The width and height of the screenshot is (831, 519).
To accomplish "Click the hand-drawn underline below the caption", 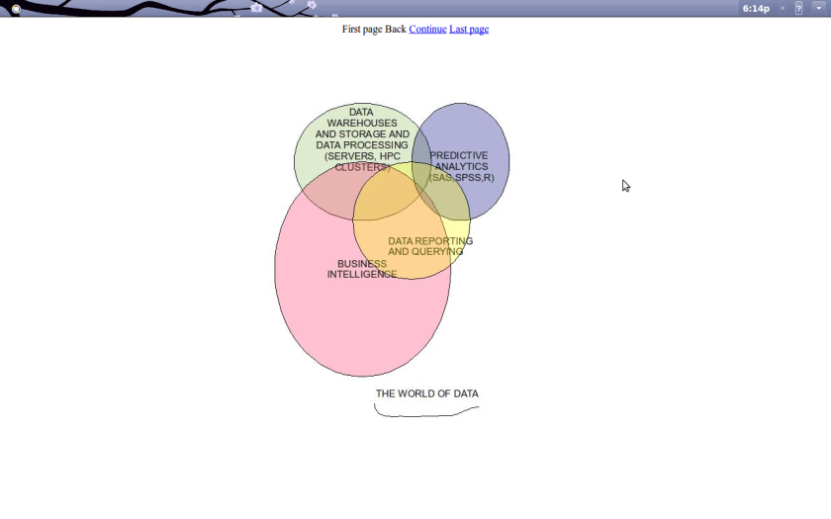I will [x=425, y=413].
